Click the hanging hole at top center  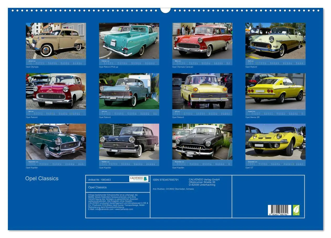165,10
